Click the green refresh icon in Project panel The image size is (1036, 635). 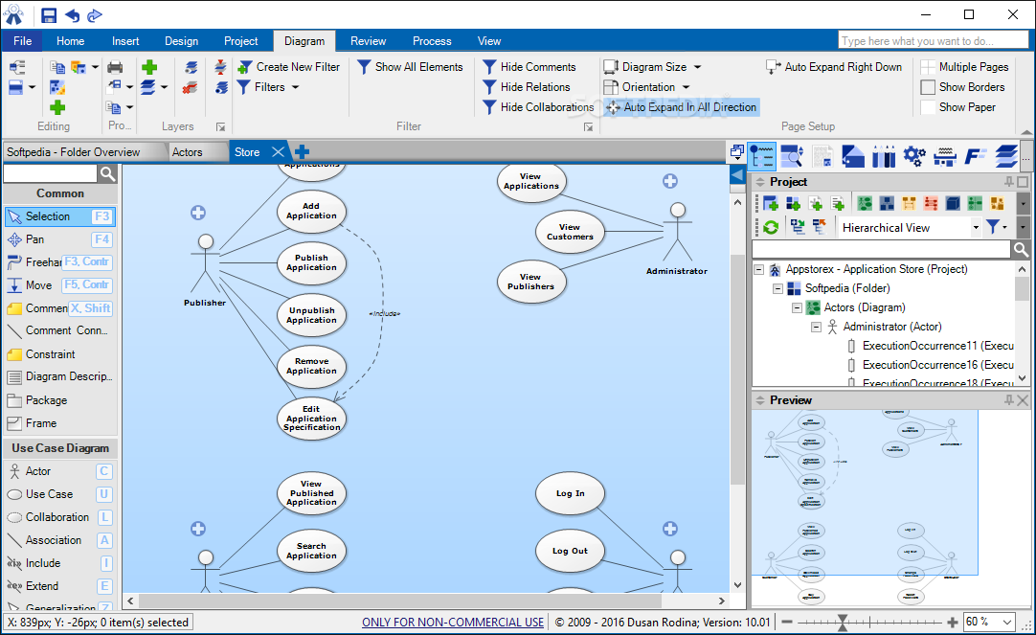pos(771,227)
